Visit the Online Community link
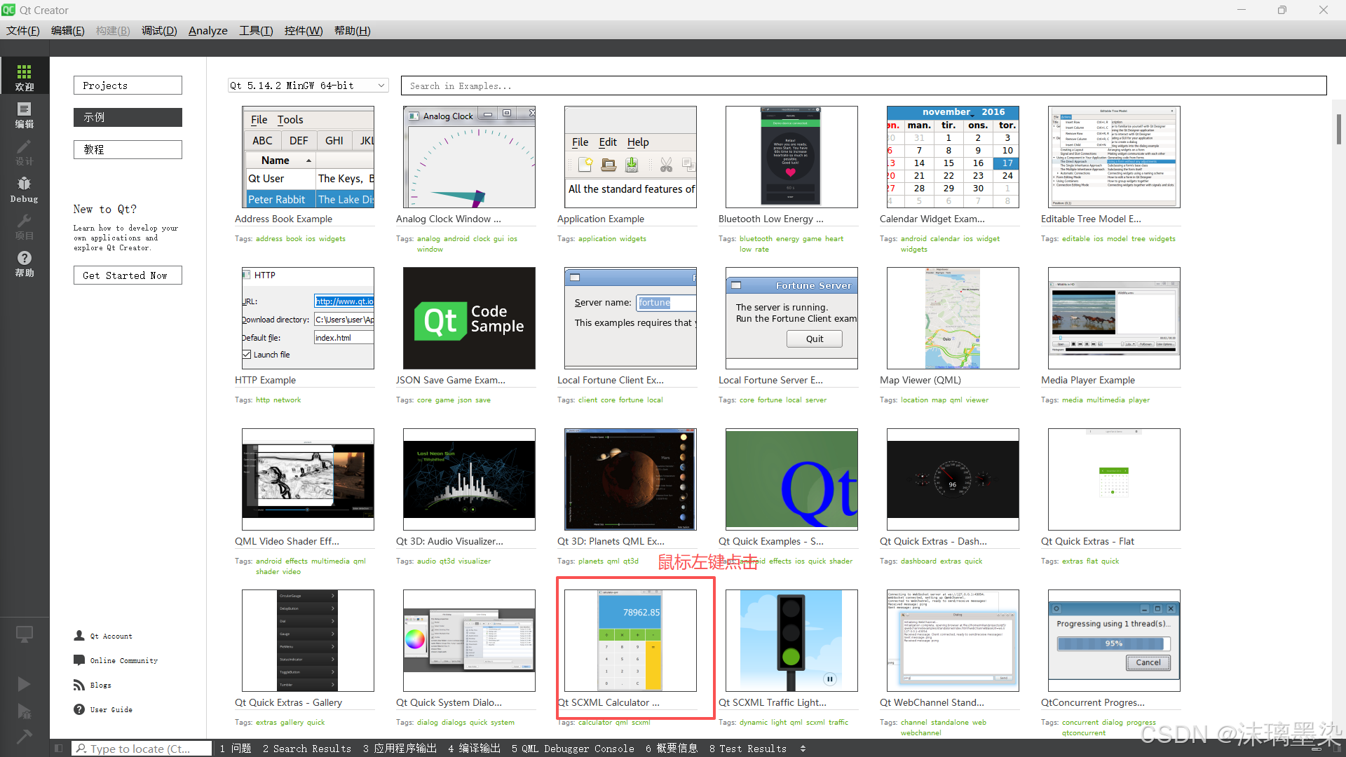Screen dimensions: 1346x757 point(124,661)
